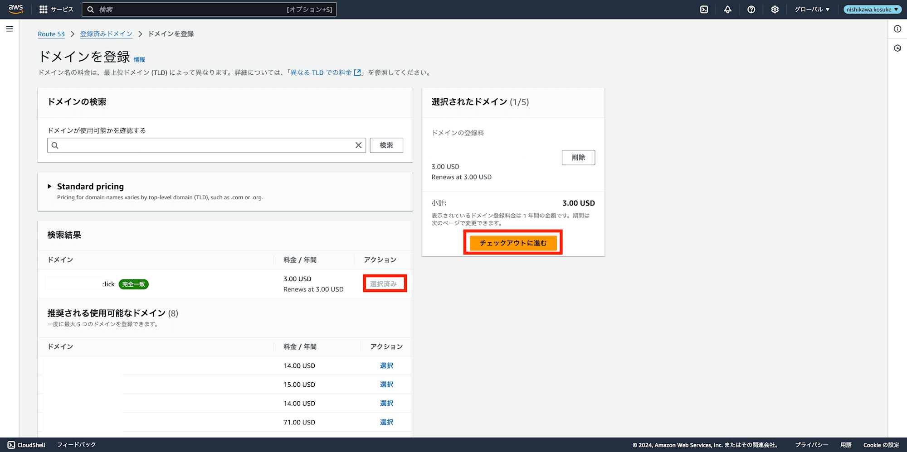
Task: Open Cookie の設定 footer link
Action: coord(881,445)
